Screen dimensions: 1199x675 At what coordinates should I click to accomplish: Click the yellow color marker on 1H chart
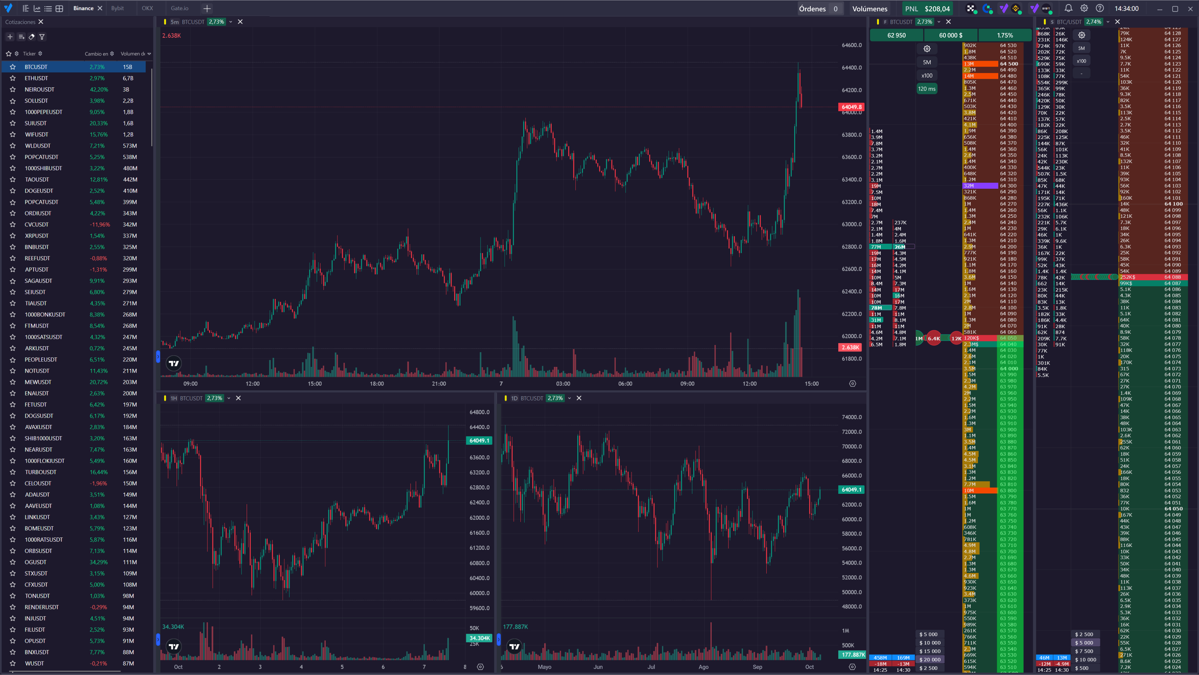click(165, 398)
